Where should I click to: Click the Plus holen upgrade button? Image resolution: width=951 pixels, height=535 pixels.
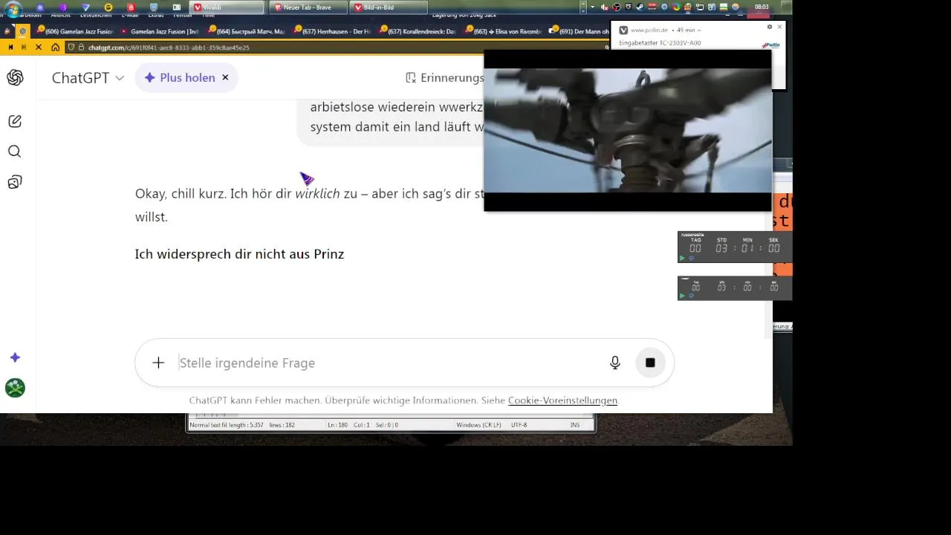(179, 77)
